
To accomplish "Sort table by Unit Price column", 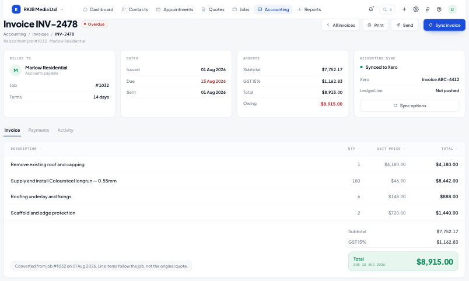I will (391, 149).
